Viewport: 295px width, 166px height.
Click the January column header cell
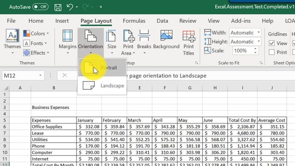(89, 120)
